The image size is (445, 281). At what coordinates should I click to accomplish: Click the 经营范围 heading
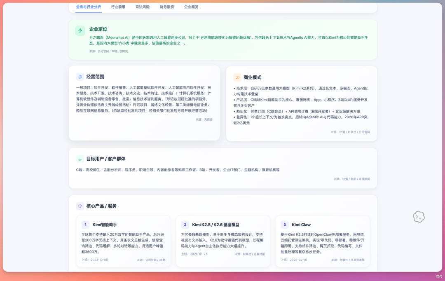(95, 77)
